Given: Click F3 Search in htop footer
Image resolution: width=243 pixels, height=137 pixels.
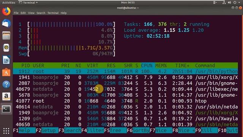Looking at the screenshot, I should (70, 130).
